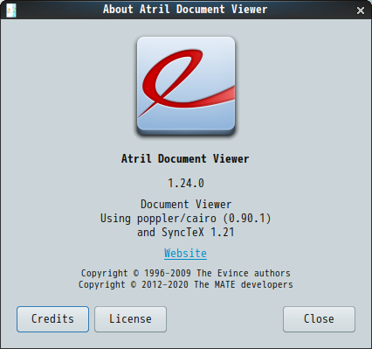Screen dimensions: 372x349
Task: Select the version number 1.24.0
Action: coord(186,184)
